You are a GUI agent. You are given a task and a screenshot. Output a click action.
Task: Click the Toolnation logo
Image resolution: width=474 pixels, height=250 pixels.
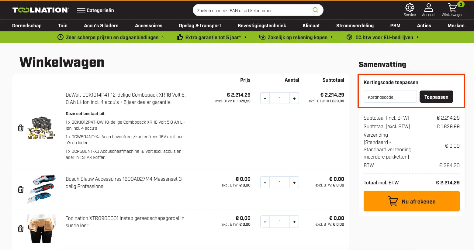[41, 10]
